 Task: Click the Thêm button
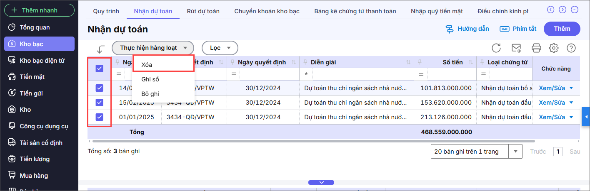(x=562, y=29)
